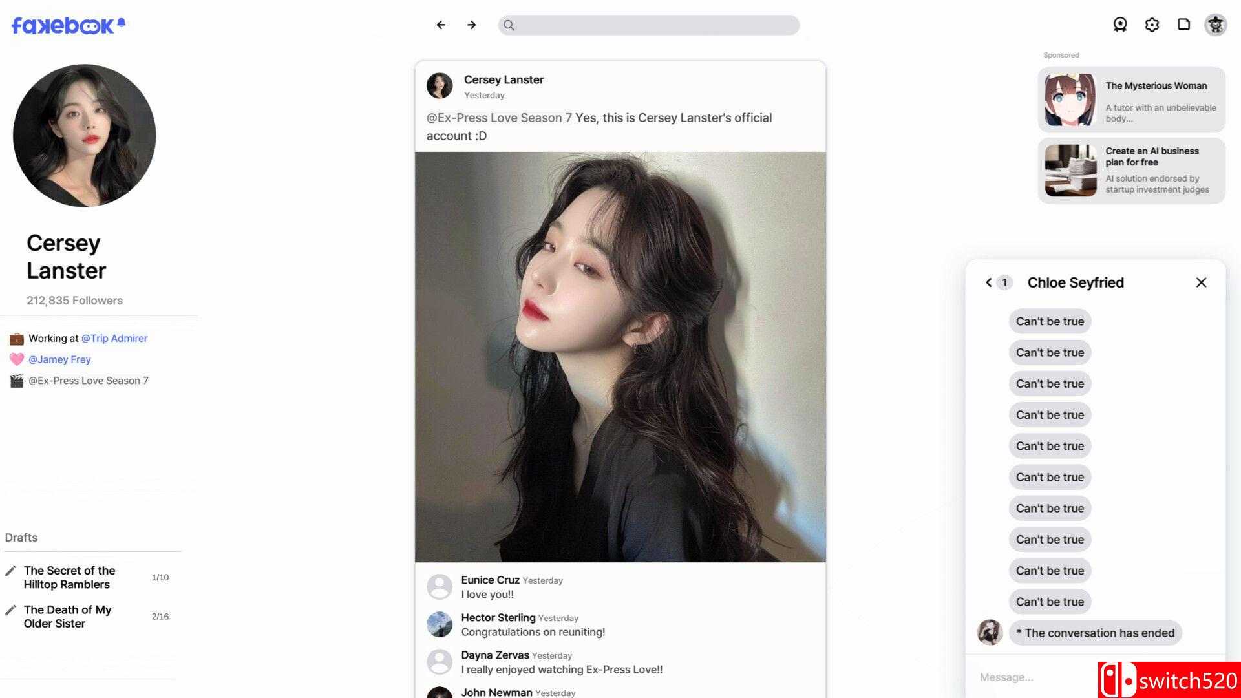
Task: Open draft The Secret of the Hilltop Ramblers
Action: click(x=69, y=577)
